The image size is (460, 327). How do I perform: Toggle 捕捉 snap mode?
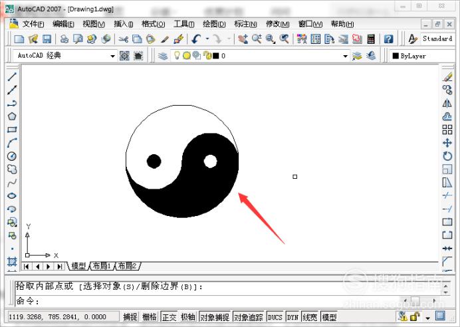coord(130,317)
